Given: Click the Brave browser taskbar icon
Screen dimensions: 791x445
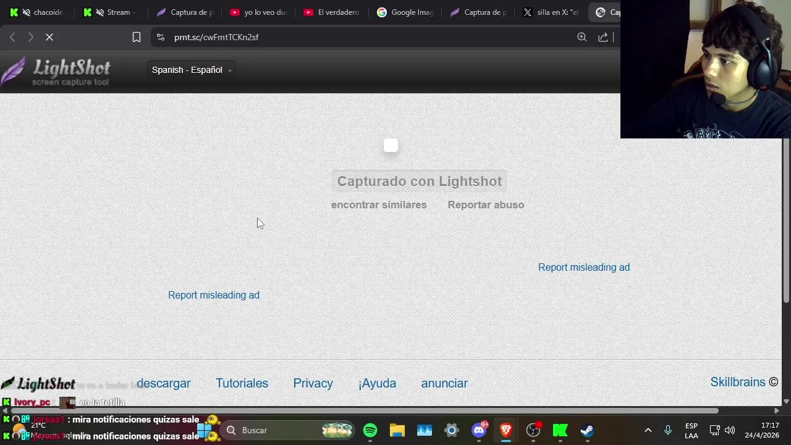Looking at the screenshot, I should 506,430.
